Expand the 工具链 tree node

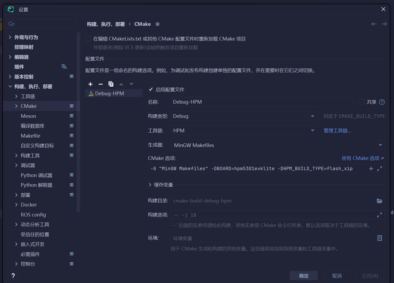click(16, 96)
